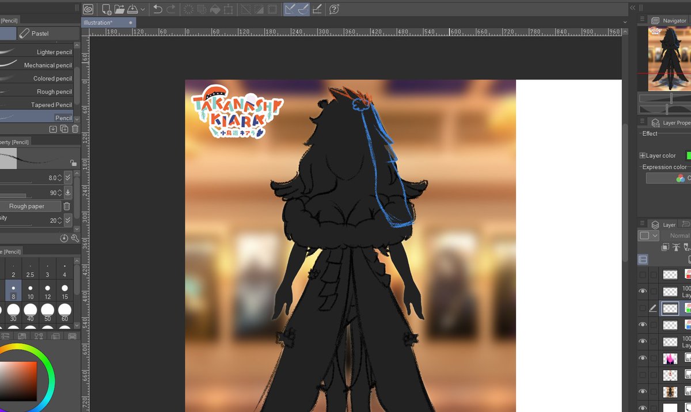Click the import sub tool material icon
Viewport: 691px width, 412px height.
(x=53, y=129)
